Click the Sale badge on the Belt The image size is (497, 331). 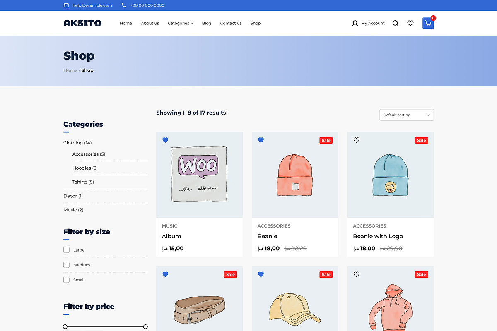click(x=231, y=274)
